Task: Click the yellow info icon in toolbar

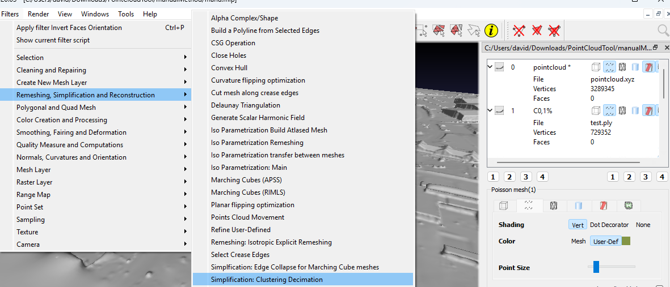Action: click(x=491, y=30)
